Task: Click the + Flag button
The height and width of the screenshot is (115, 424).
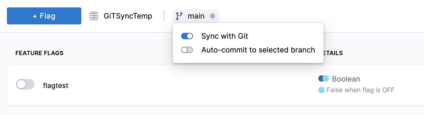Action: pyautogui.click(x=44, y=16)
